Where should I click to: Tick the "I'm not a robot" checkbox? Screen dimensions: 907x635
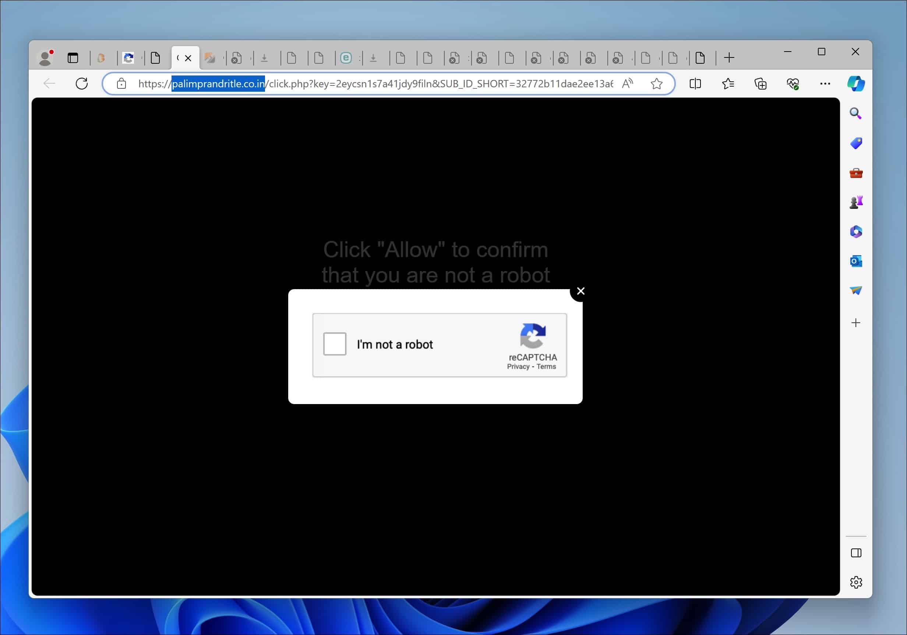coord(335,344)
